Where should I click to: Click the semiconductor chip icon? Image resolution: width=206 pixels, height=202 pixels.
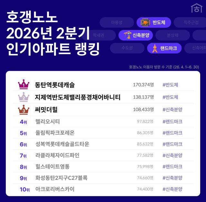click(x=145, y=22)
